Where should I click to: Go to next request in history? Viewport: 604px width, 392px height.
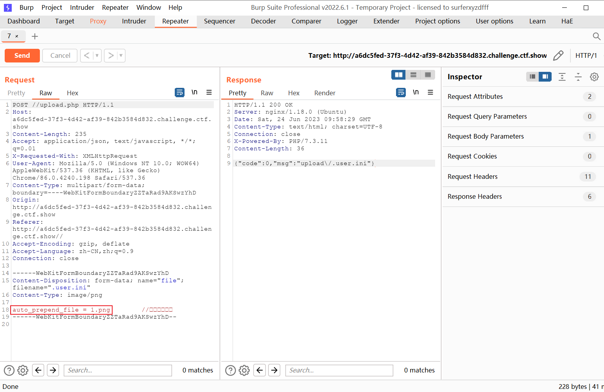[111, 55]
